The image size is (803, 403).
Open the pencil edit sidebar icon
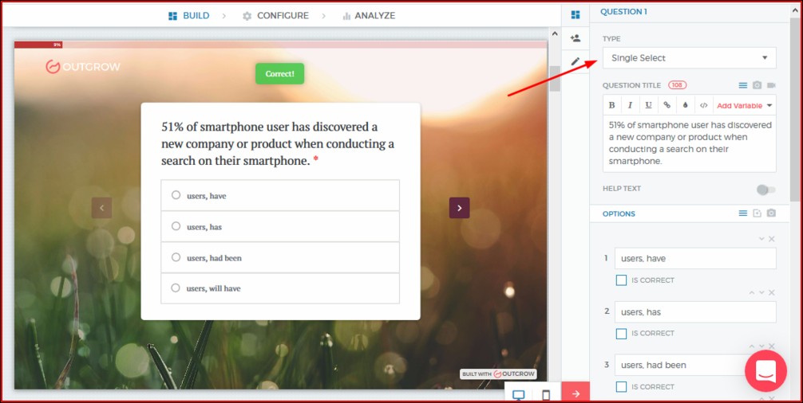[576, 61]
